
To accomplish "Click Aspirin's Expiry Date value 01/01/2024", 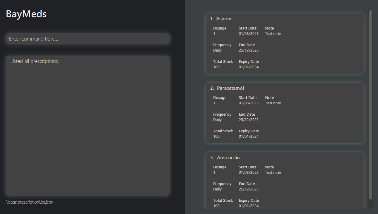I will (249, 67).
